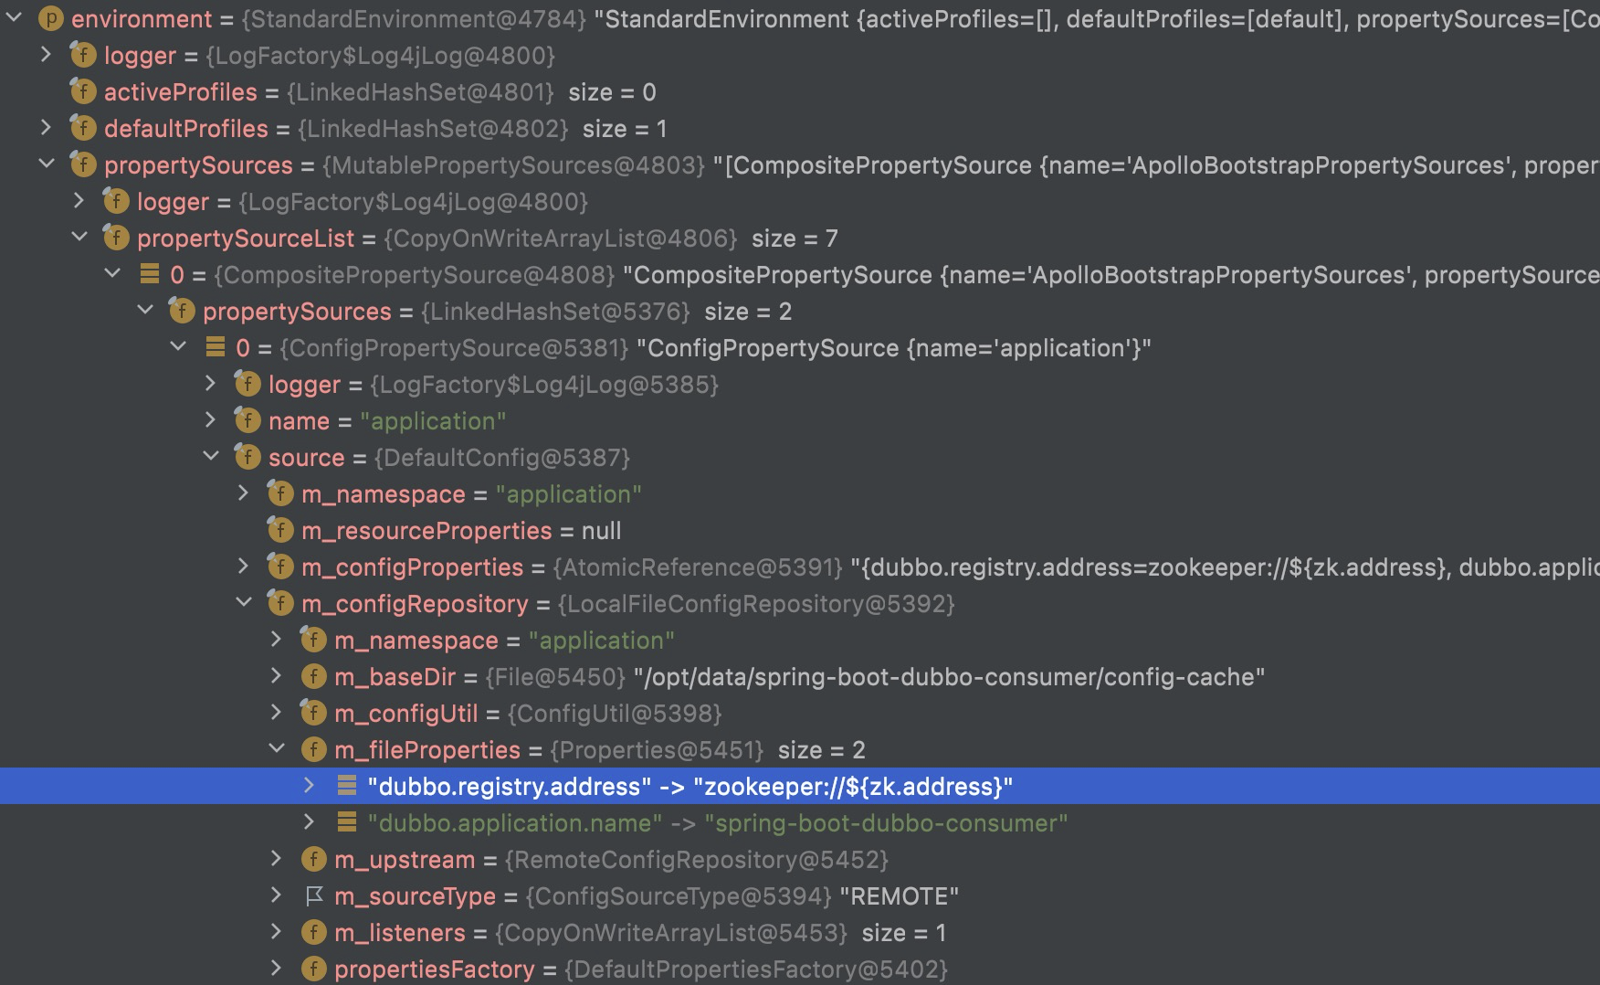The height and width of the screenshot is (985, 1600).
Task: Expand the m_upstream RemoteConfigRepository node
Action: point(276,859)
